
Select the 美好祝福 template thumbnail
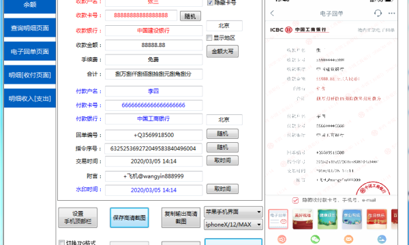click(x=303, y=219)
